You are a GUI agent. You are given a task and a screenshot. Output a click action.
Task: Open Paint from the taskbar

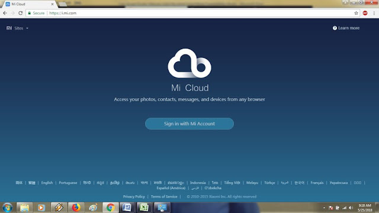click(93, 208)
